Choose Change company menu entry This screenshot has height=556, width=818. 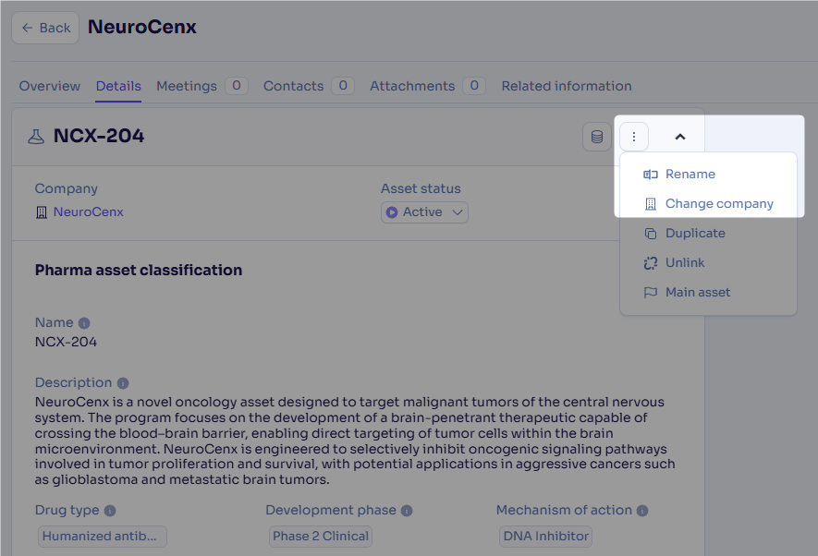tap(718, 204)
